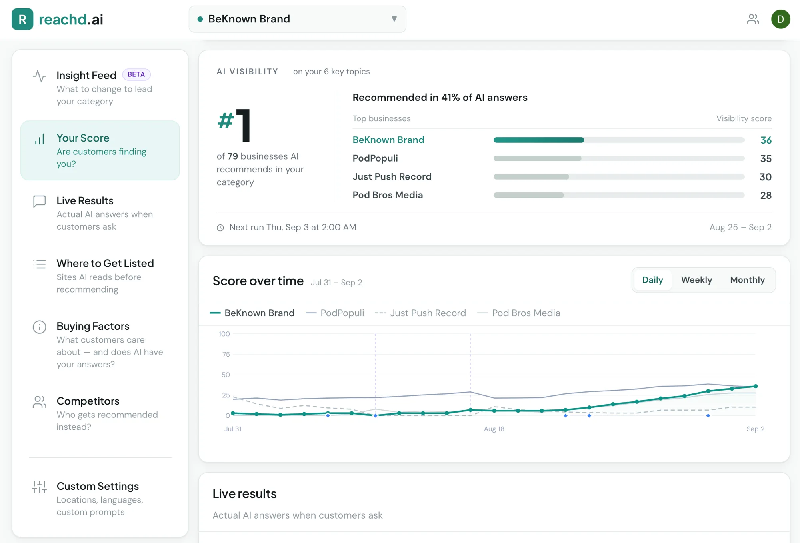
Task: Click the Competitors people icon
Action: coord(39,402)
